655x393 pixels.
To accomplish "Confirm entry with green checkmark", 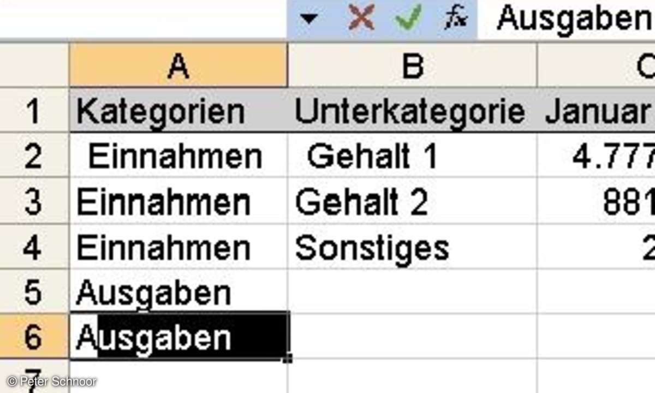I will click(408, 19).
